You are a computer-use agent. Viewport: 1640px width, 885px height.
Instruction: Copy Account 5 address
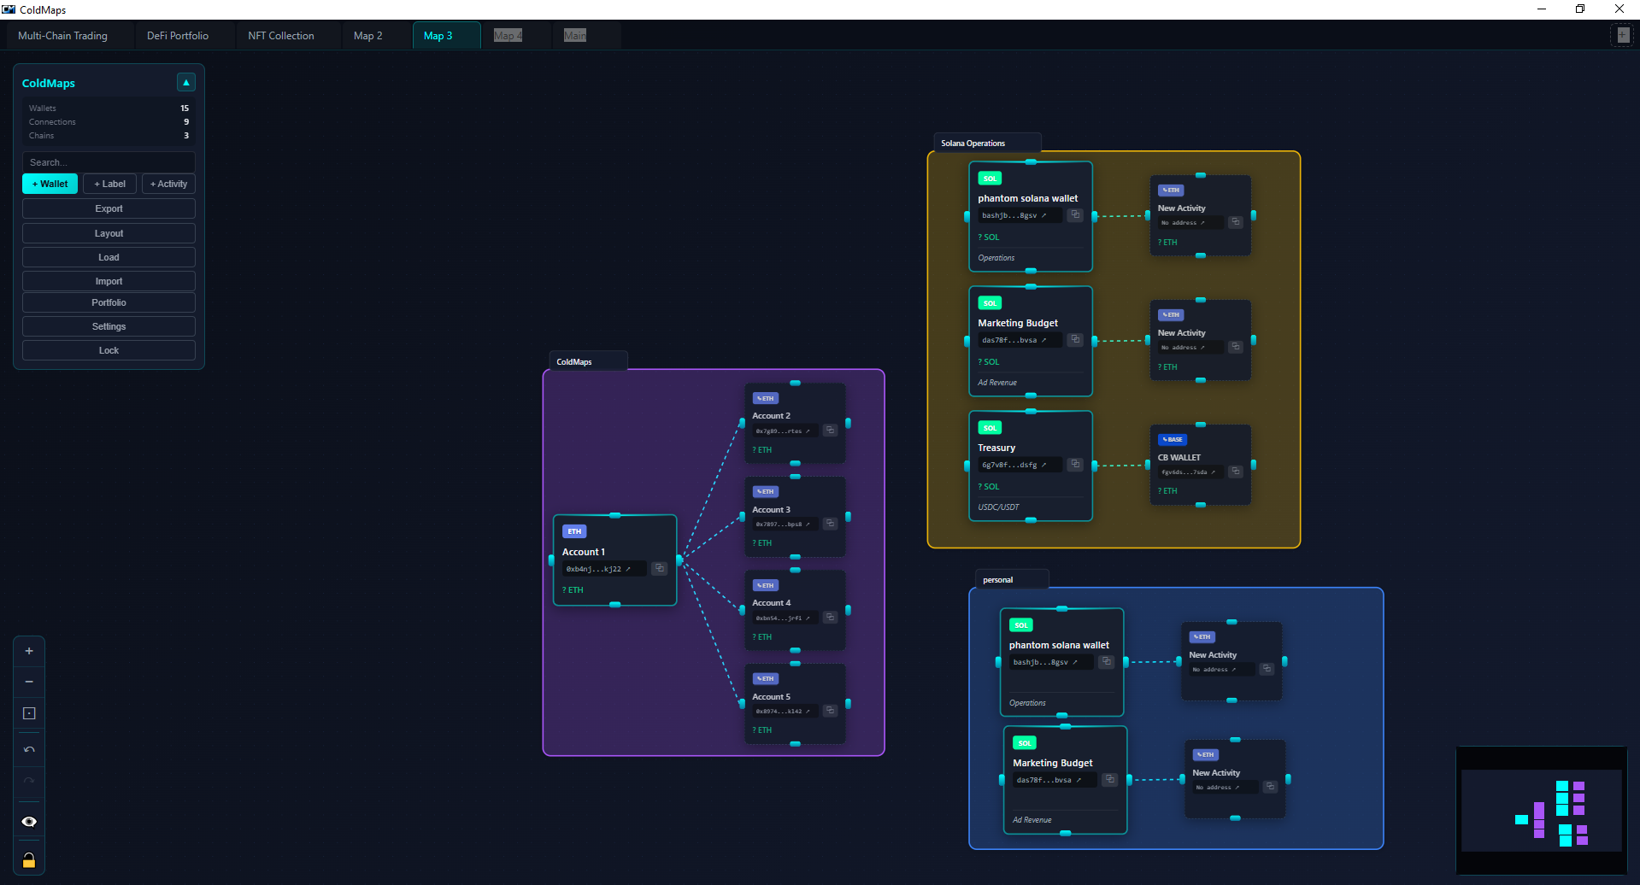point(830,711)
